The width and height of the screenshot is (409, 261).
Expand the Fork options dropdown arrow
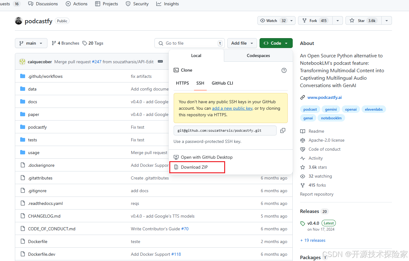(x=337, y=20)
